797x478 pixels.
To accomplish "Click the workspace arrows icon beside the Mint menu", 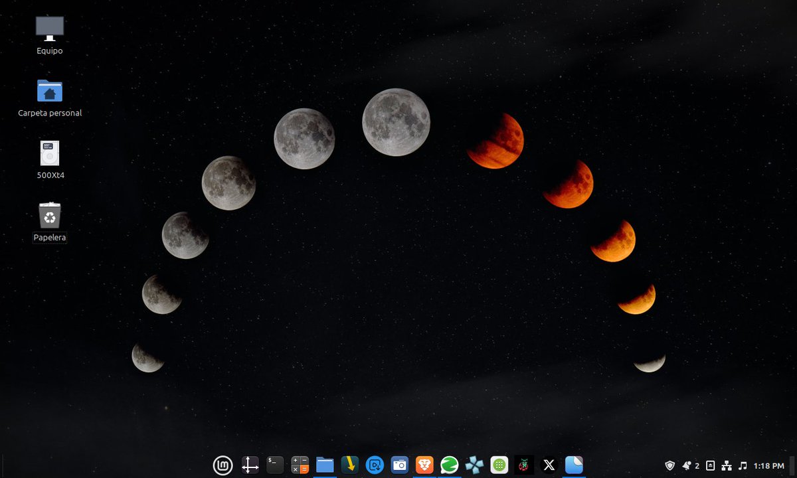I will point(250,465).
